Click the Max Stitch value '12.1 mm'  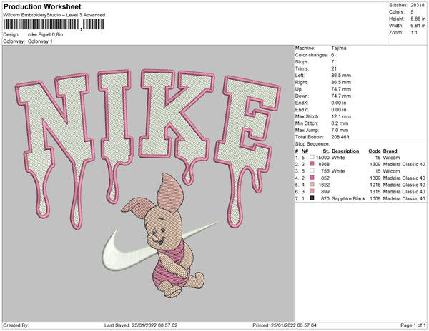point(341,116)
